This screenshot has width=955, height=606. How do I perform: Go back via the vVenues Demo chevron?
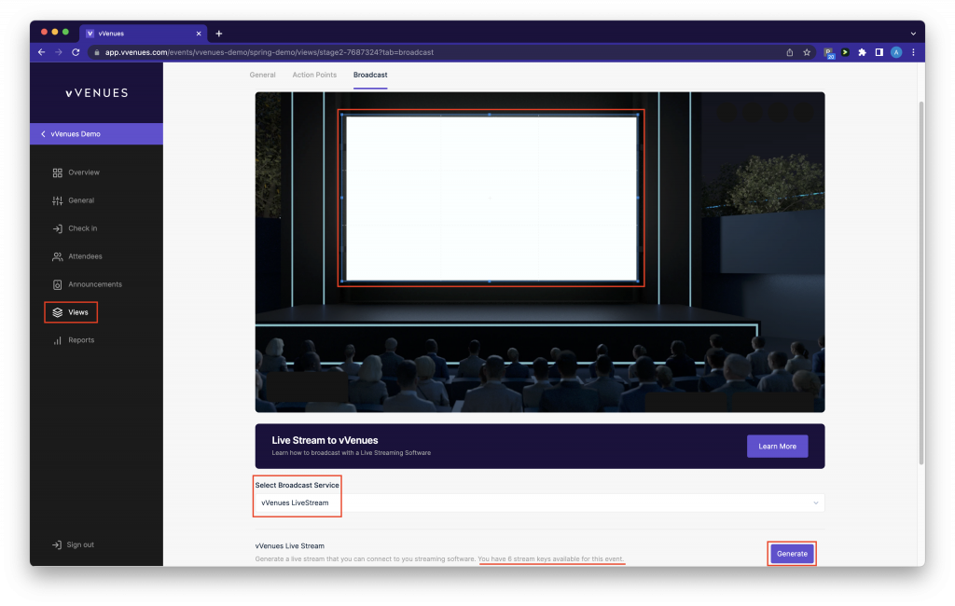[43, 134]
